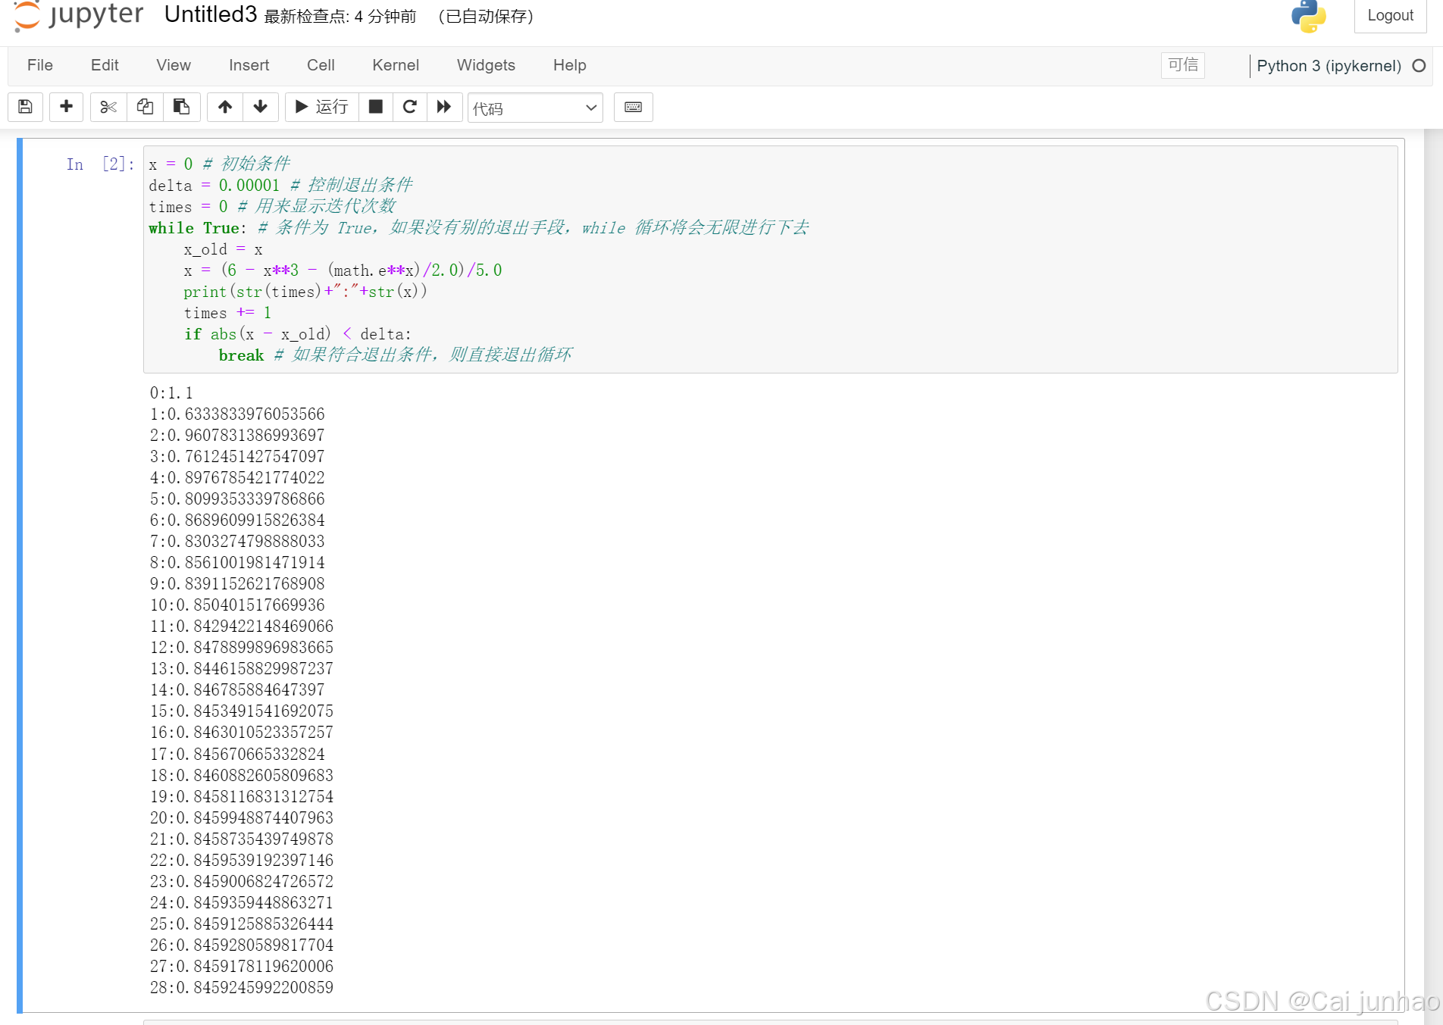Viewport: 1443px width, 1025px height.
Task: Open the Help menu
Action: click(x=570, y=65)
